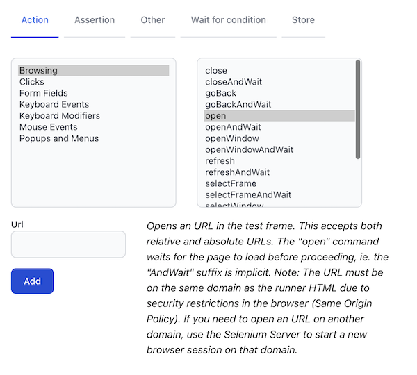Go to Wait for condition tab
This screenshot has height=375, width=417.
[229, 20]
